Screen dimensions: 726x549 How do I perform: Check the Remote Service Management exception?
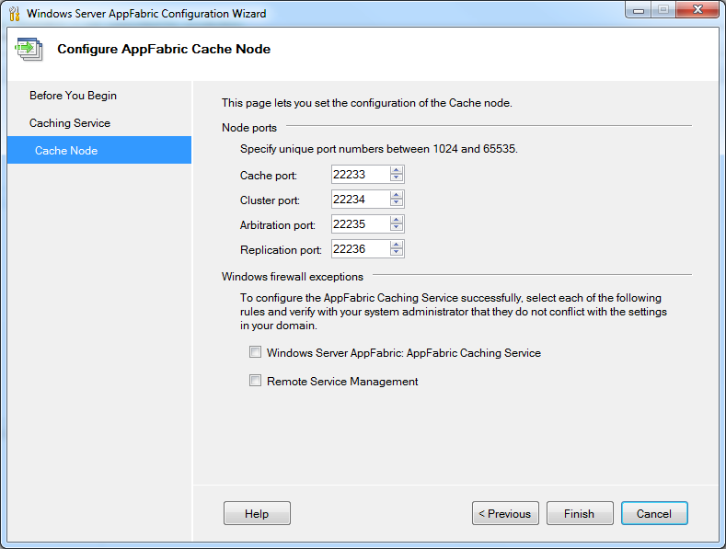click(x=255, y=381)
